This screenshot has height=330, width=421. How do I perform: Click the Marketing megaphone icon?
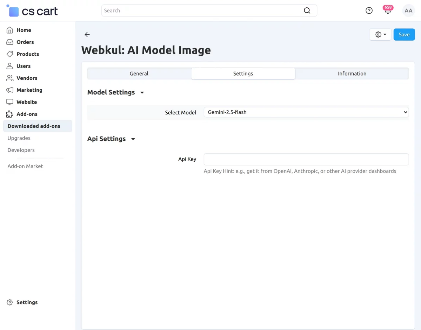point(10,90)
